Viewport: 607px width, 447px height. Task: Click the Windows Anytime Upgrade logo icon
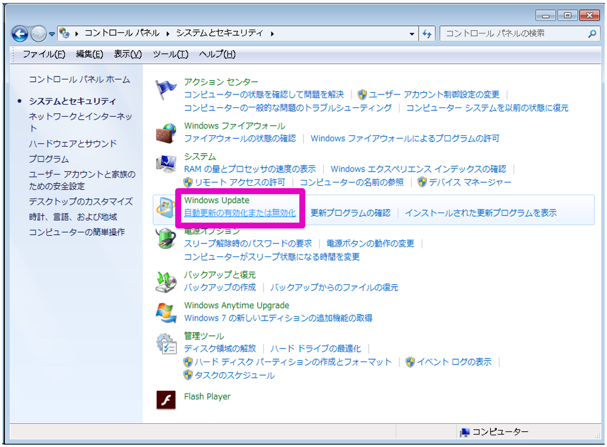click(166, 313)
